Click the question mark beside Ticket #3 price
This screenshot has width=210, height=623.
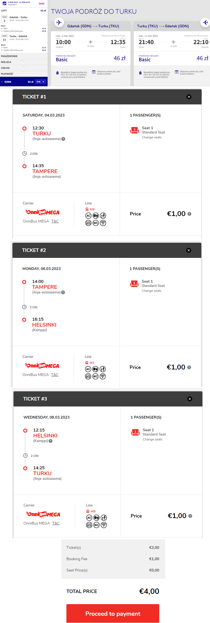click(x=190, y=516)
